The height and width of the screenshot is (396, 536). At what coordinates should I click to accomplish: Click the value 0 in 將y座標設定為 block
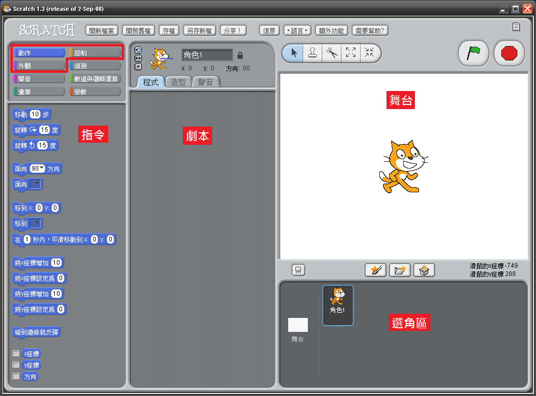pyautogui.click(x=61, y=309)
